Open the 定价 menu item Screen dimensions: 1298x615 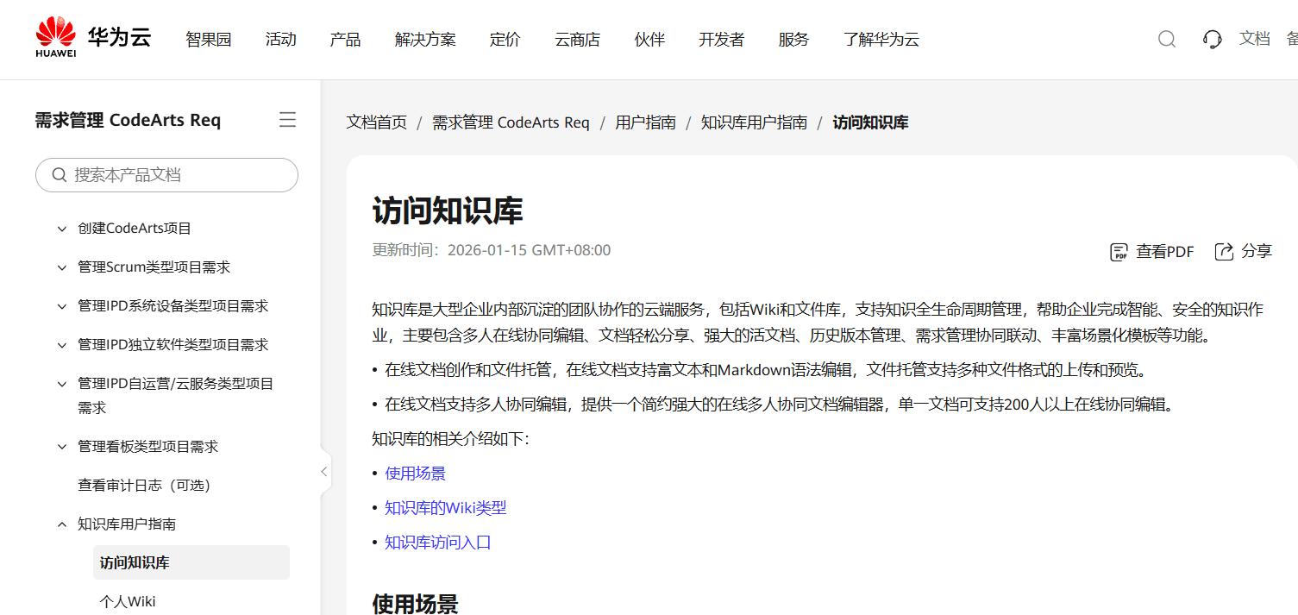(505, 39)
